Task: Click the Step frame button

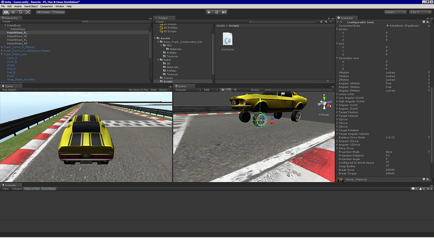Action: coord(224,12)
